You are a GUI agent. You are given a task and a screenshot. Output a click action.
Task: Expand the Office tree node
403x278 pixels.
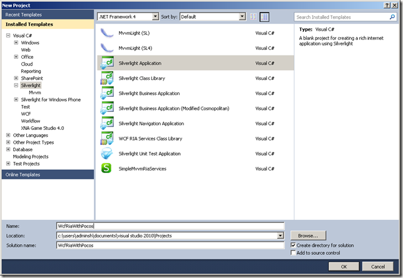coord(16,57)
